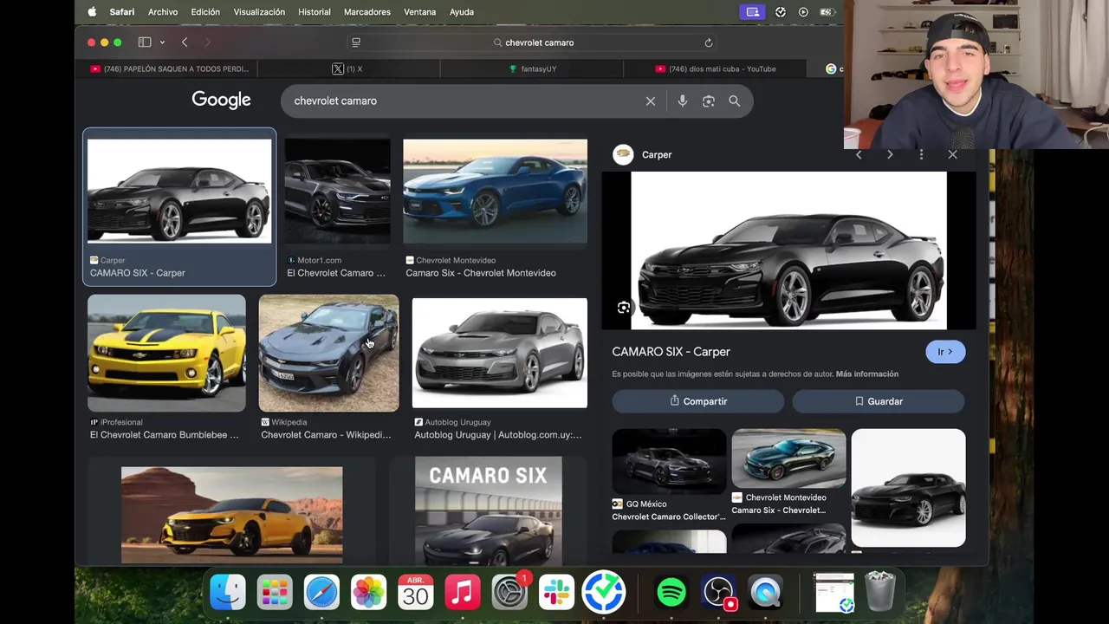Close the Carper image preview panel
Viewport: 1109px width, 624px height.
point(953,154)
